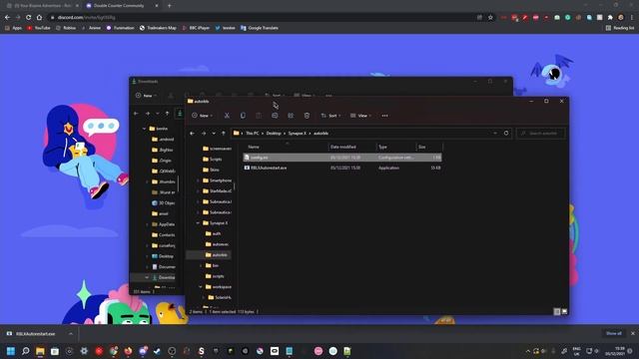Click the Rename icon in autoblx toolbar
639x359 pixels.
point(275,116)
